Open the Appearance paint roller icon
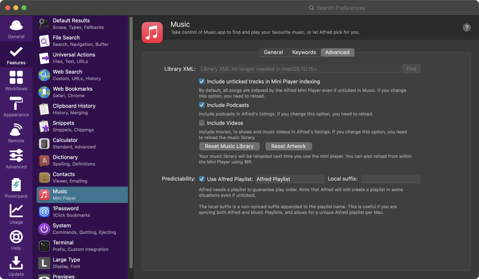The height and width of the screenshot is (279, 479). (x=16, y=104)
